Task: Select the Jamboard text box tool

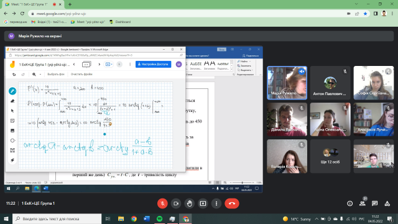Action: pos(12,151)
